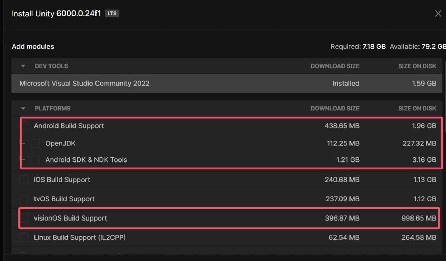Click the Installed status for Visual Studio
This screenshot has width=446, height=261.
(346, 84)
